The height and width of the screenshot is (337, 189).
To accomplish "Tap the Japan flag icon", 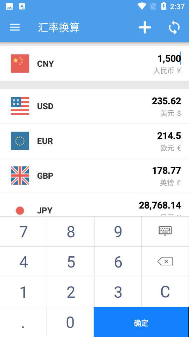I will coord(20,211).
